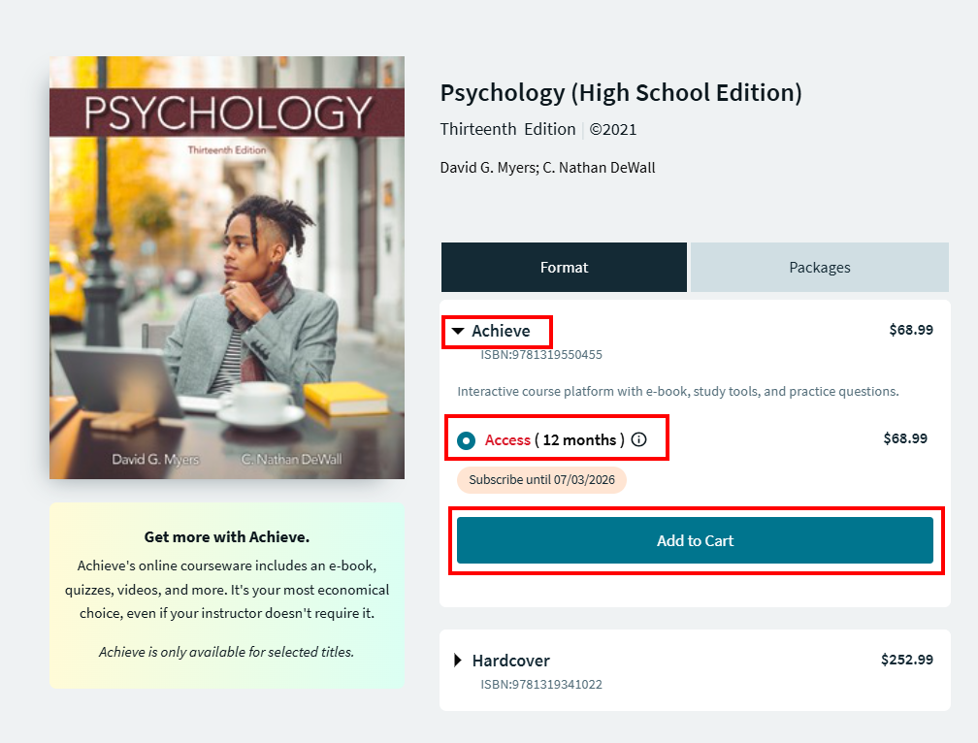Click author name David G. Myers
Viewport: 978px width, 743px height.
(x=486, y=168)
